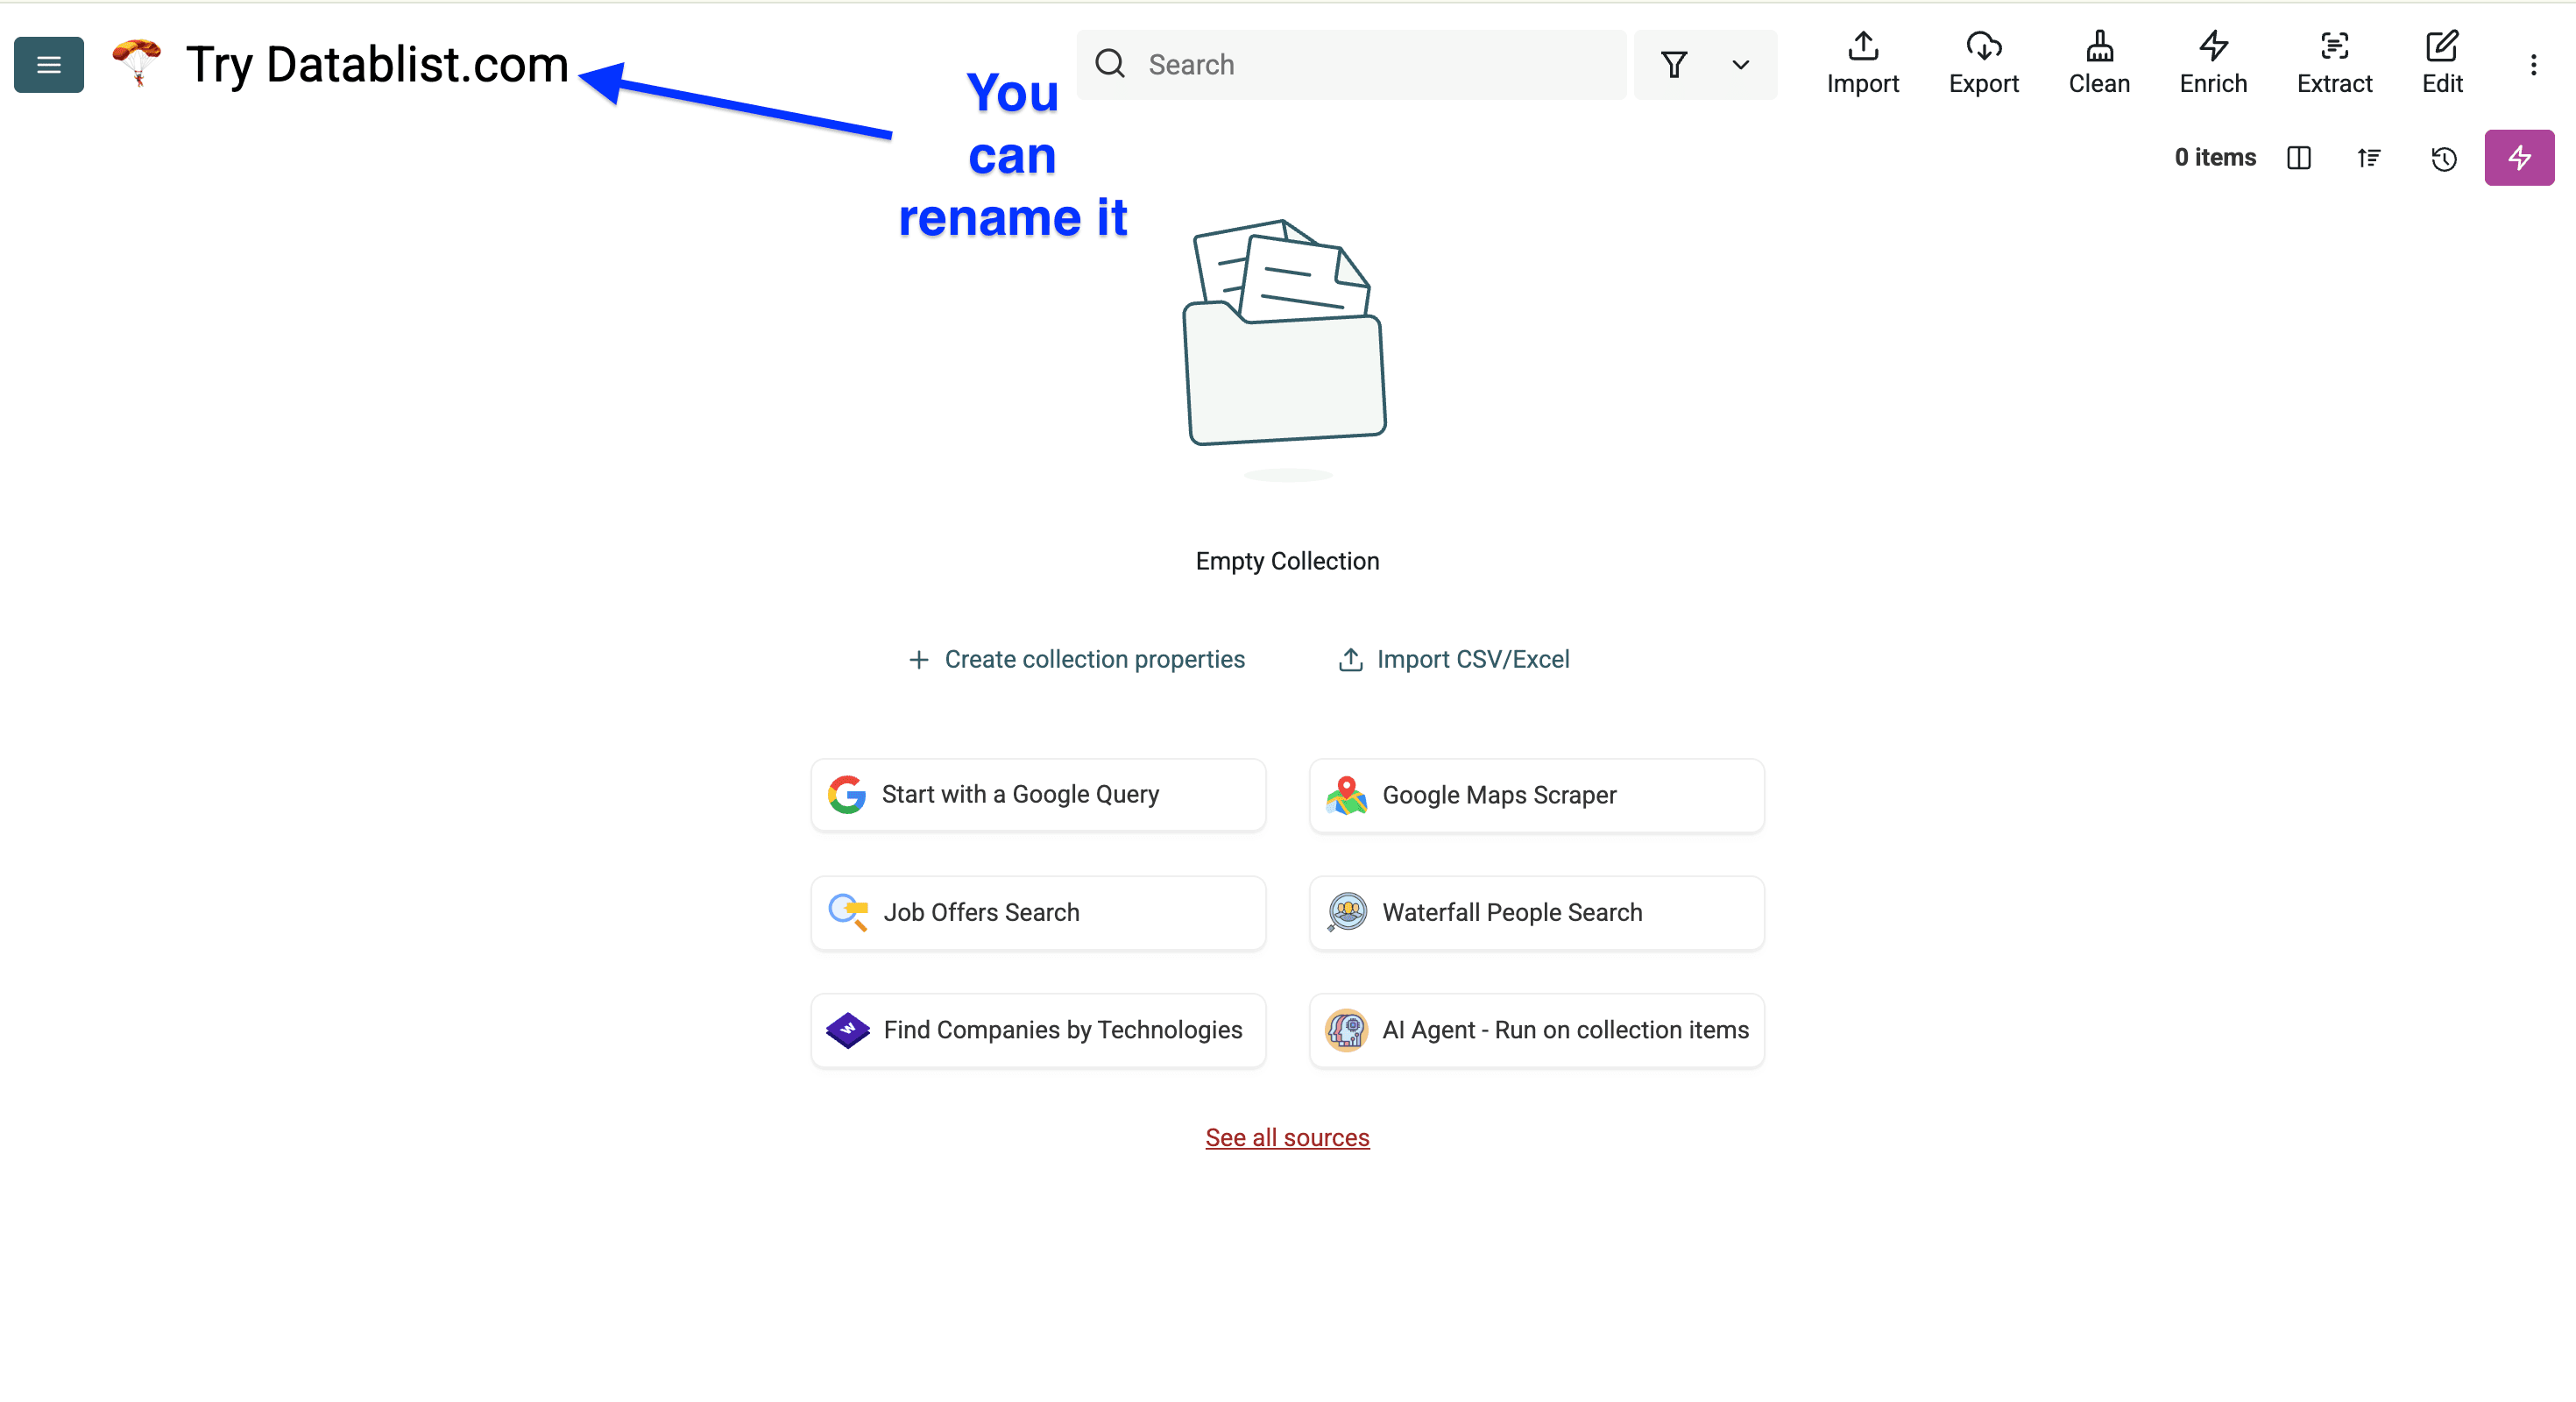Viewport: 2576px width, 1402px height.
Task: Open the Clean data tool
Action: [x=2098, y=63]
